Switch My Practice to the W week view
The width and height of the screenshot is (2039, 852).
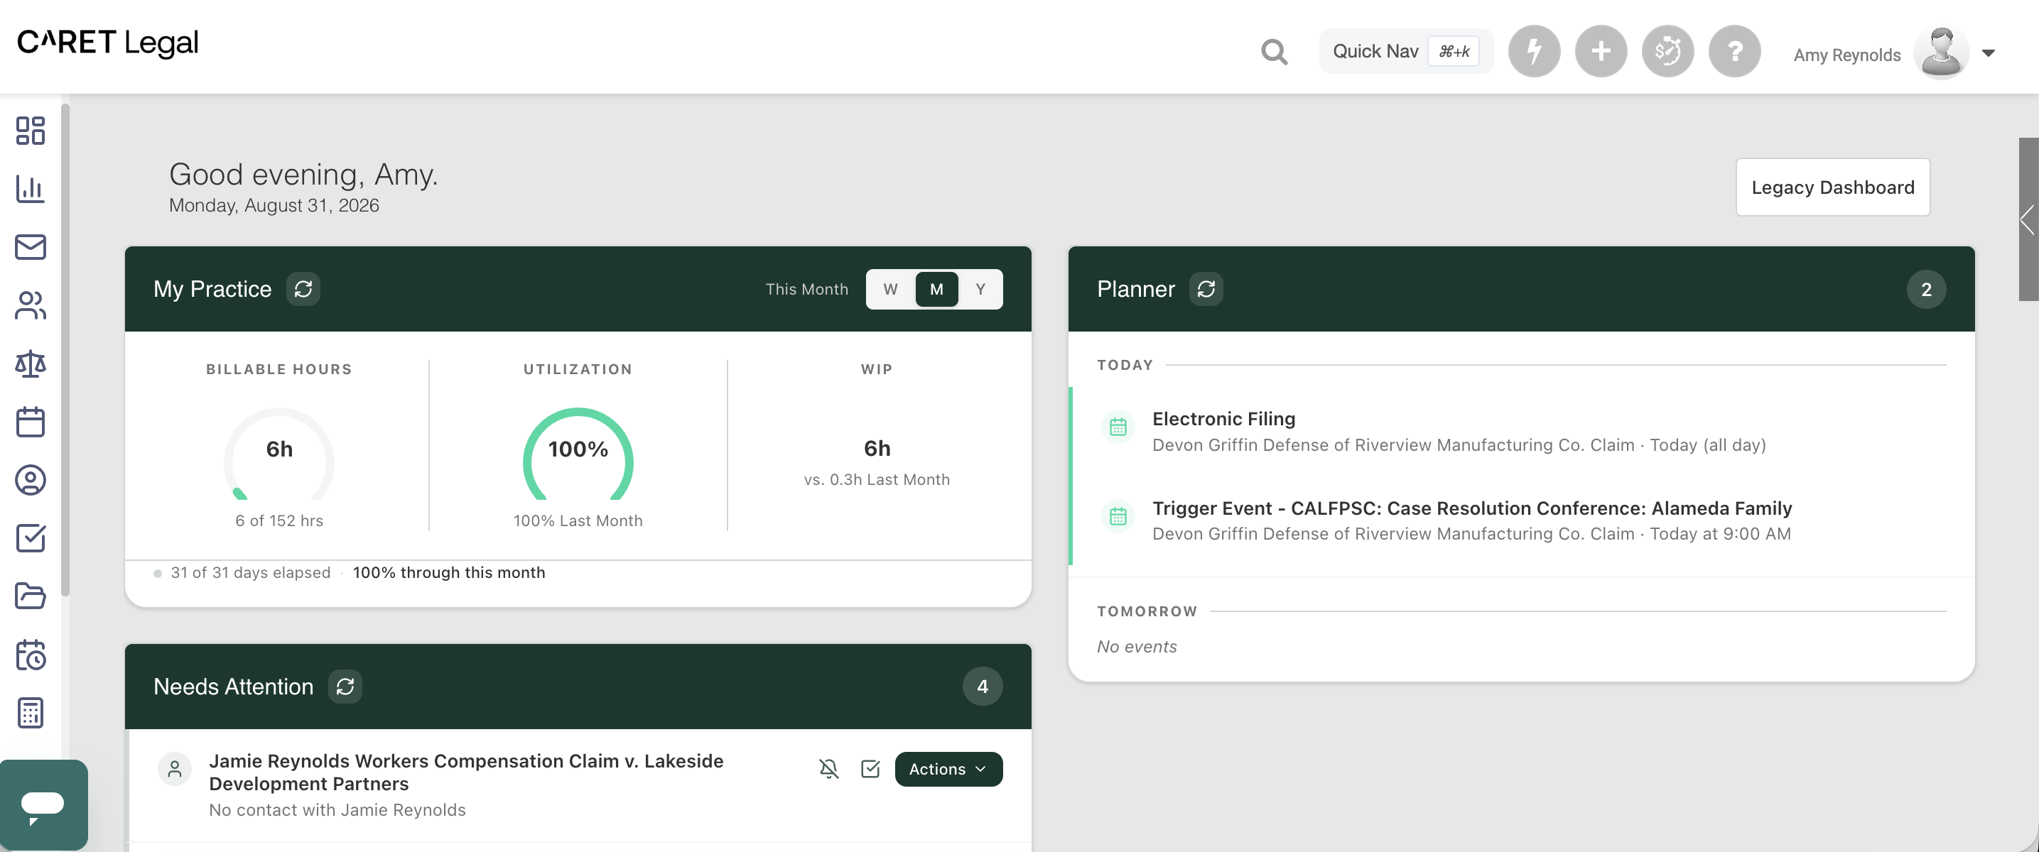(x=890, y=289)
